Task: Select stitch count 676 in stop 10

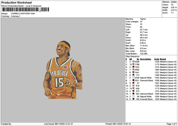Action: [x=137, y=86]
